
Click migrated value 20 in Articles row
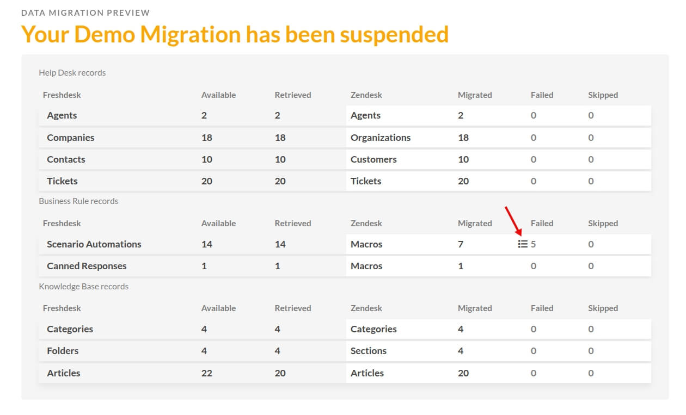[x=463, y=373]
